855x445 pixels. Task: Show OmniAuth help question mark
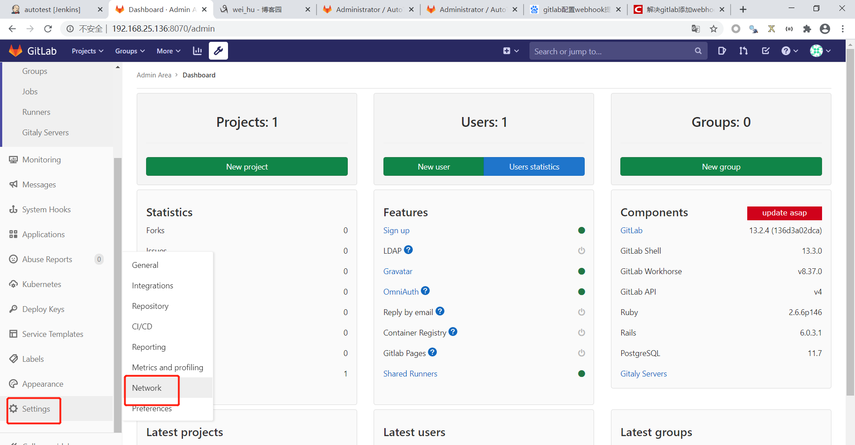425,291
